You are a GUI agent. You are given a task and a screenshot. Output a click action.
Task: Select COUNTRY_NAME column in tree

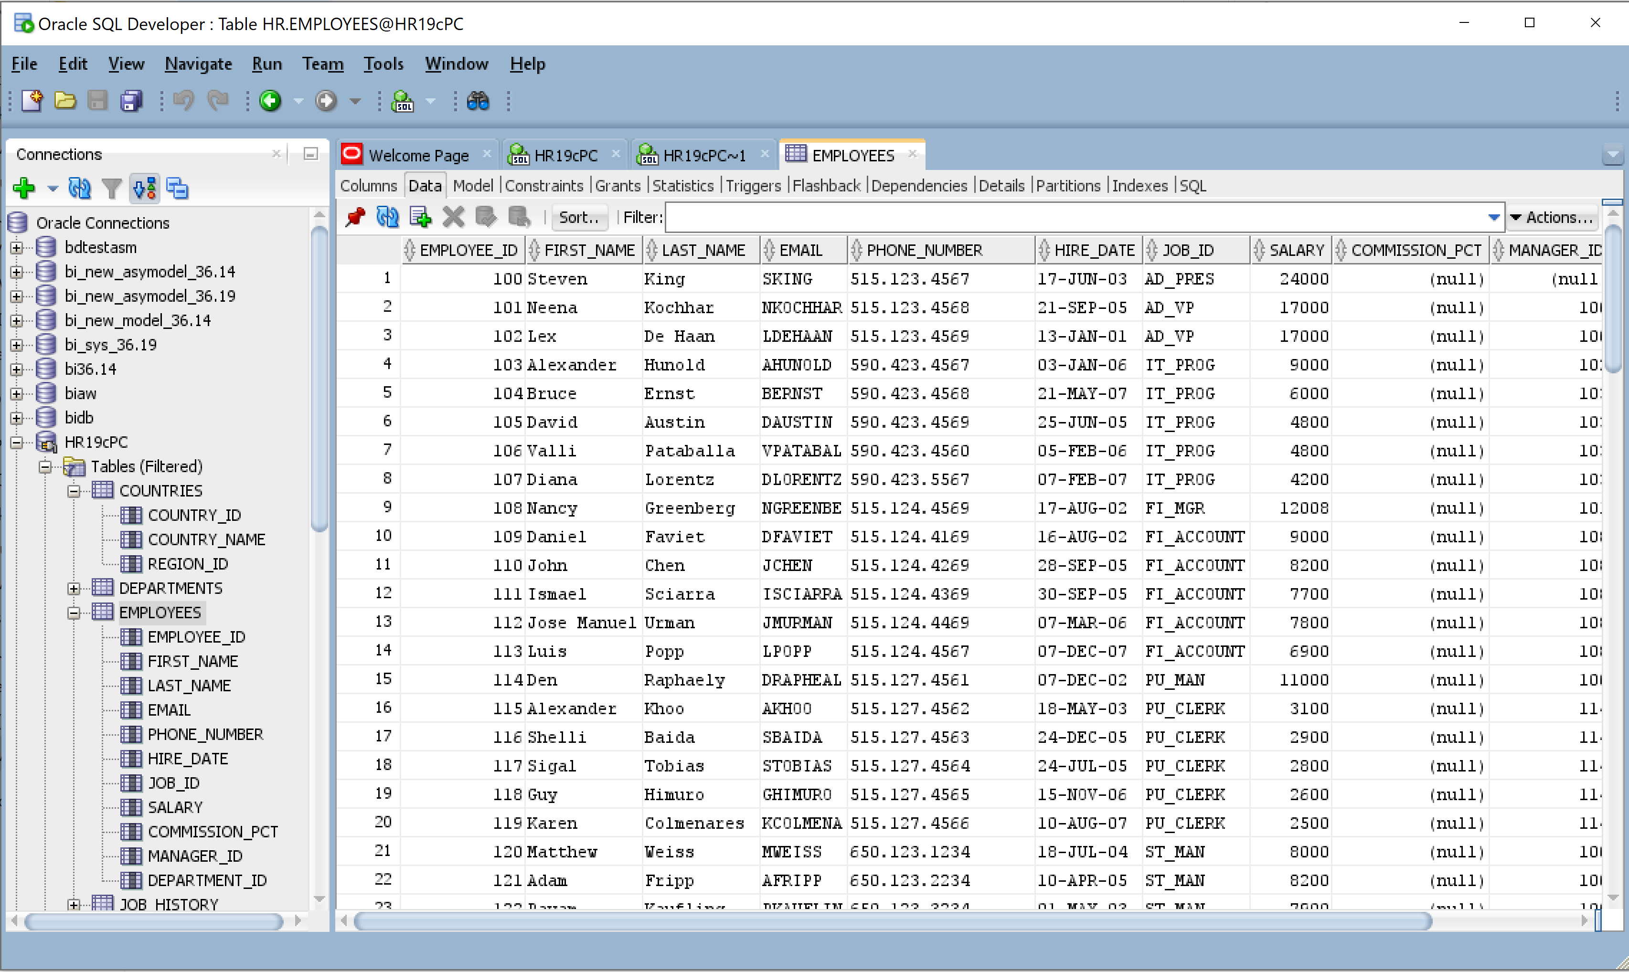pos(206,540)
